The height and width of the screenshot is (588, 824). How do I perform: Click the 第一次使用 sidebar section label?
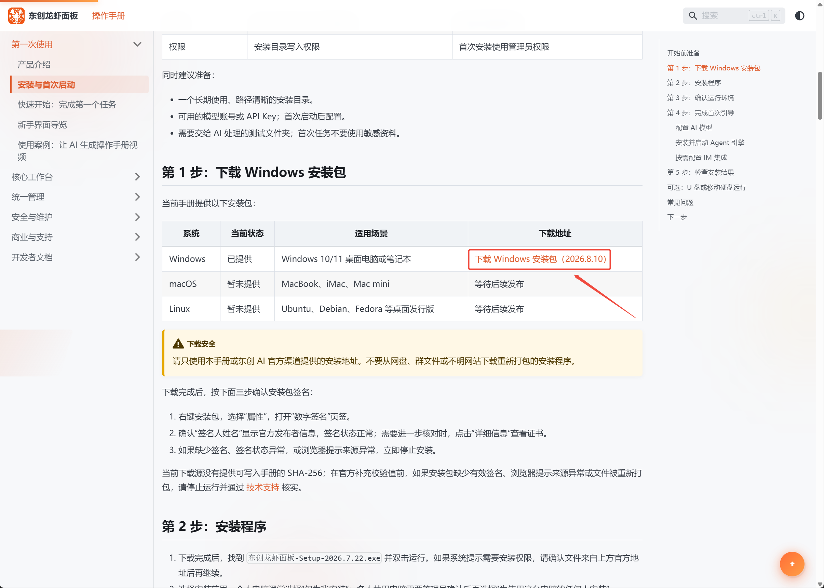coord(32,44)
